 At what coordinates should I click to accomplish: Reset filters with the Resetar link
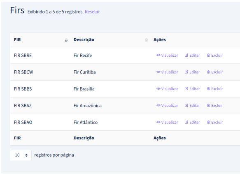(x=92, y=12)
